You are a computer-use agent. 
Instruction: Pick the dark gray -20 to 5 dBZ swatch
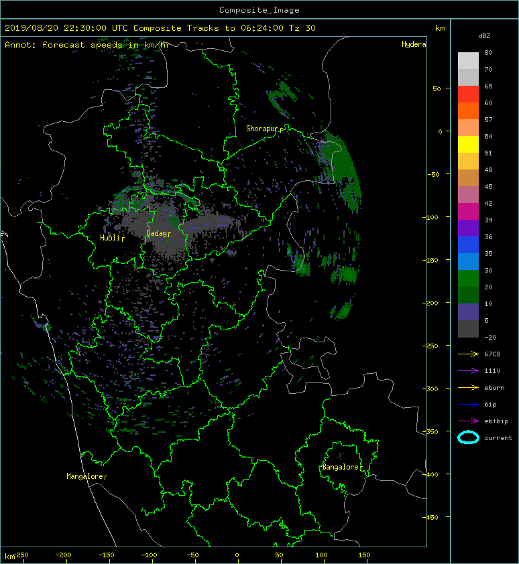(x=468, y=329)
